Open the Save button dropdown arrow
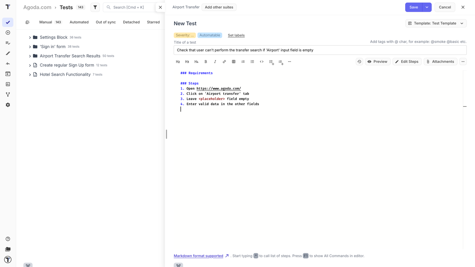Viewport: 475px width, 267px height. click(427, 7)
